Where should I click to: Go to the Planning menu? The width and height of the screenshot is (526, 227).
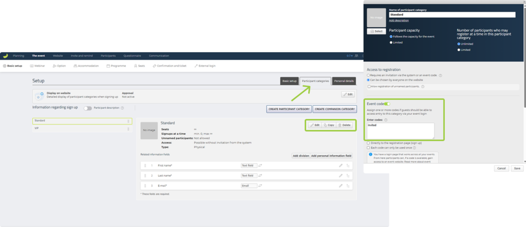coord(18,56)
